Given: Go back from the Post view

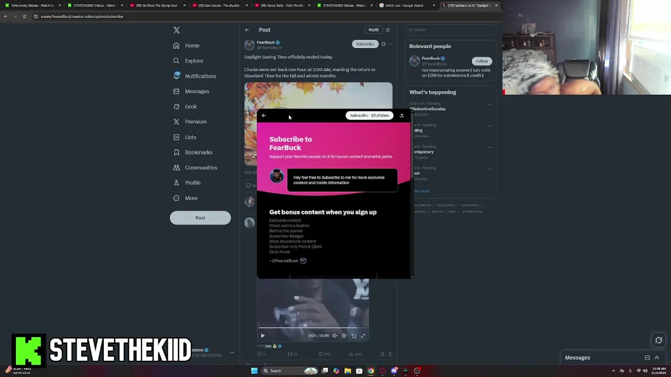Looking at the screenshot, I should click(x=247, y=30).
